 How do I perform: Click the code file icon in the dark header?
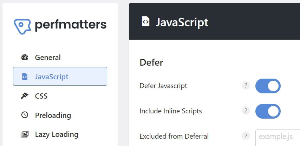pyautogui.click(x=145, y=22)
